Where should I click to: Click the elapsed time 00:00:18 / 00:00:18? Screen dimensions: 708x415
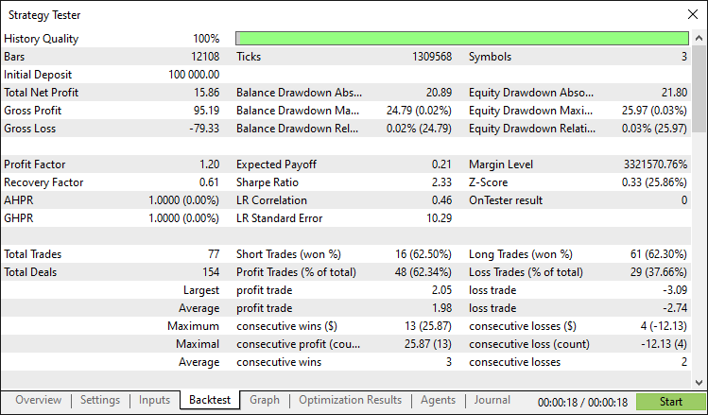point(582,403)
